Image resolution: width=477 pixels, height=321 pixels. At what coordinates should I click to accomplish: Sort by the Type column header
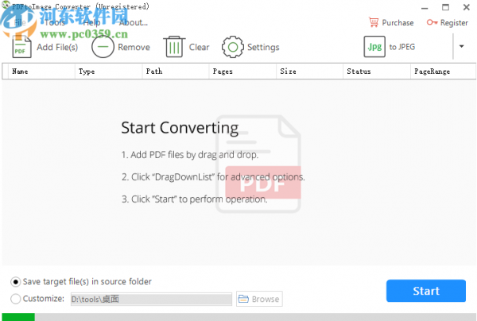coord(108,72)
